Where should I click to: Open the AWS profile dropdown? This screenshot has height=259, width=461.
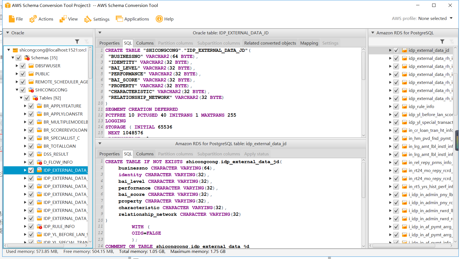click(x=451, y=18)
